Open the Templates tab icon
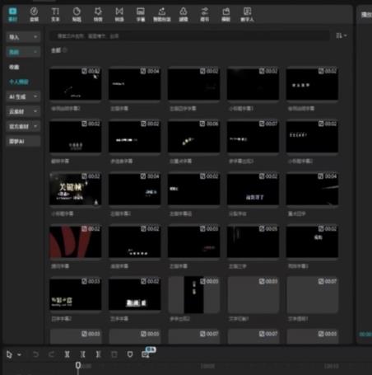The height and width of the screenshot is (375, 372). point(226,14)
